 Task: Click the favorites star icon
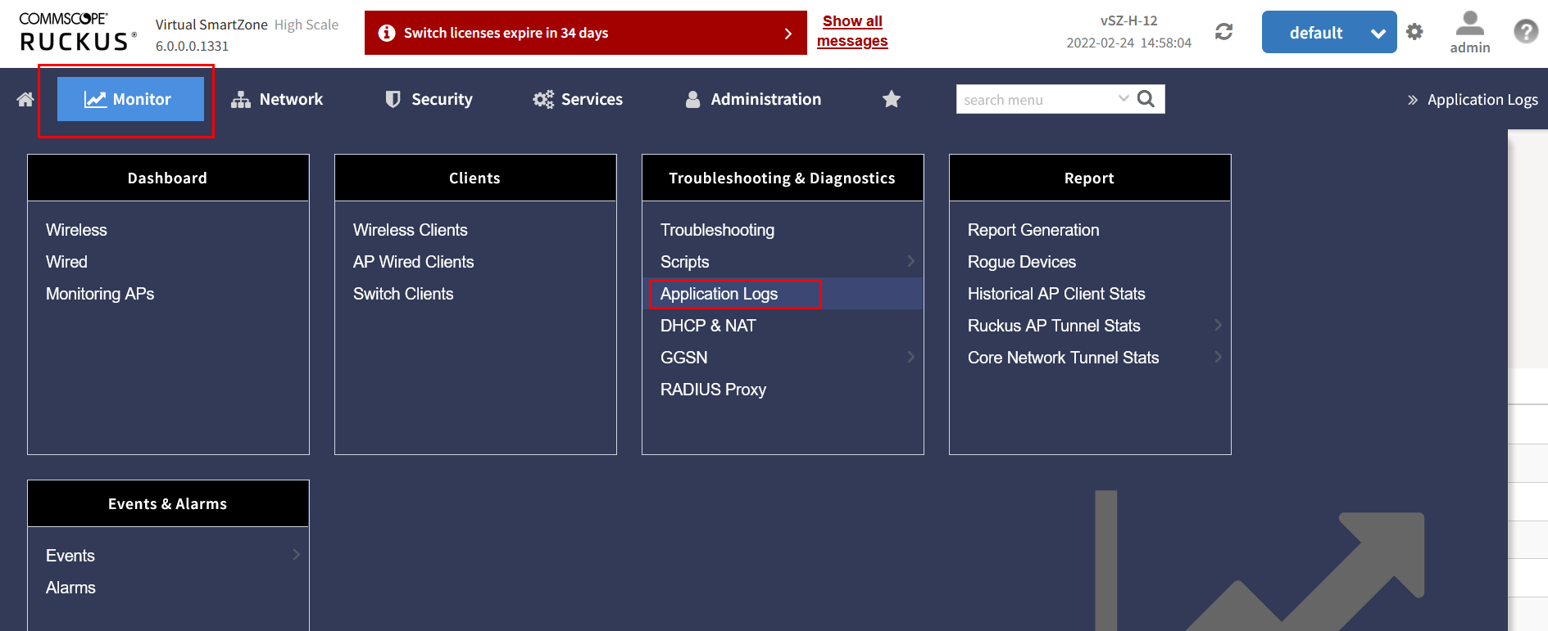click(x=892, y=99)
